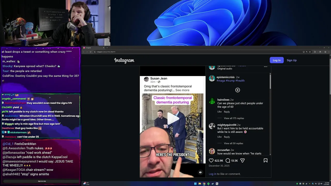Open the volume icon in system tray
Screen dimensions: 331x186
point(321,184)
